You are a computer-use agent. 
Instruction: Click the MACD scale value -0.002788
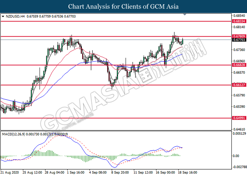click(x=240, y=167)
